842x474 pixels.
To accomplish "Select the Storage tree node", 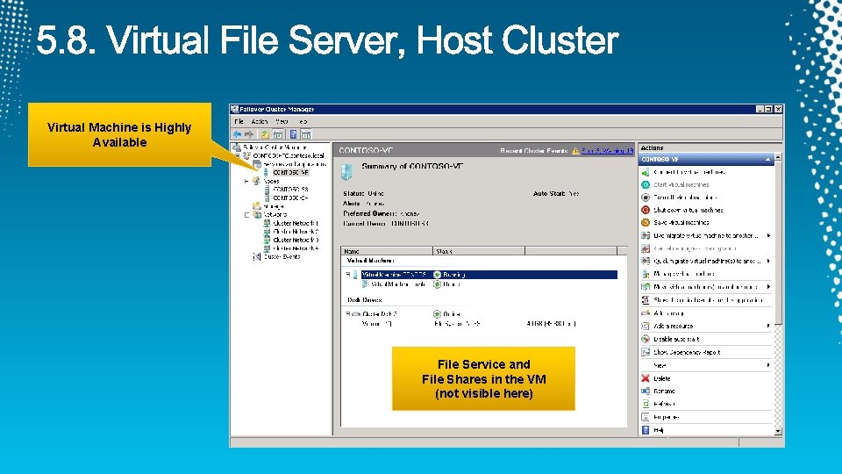I will point(274,206).
